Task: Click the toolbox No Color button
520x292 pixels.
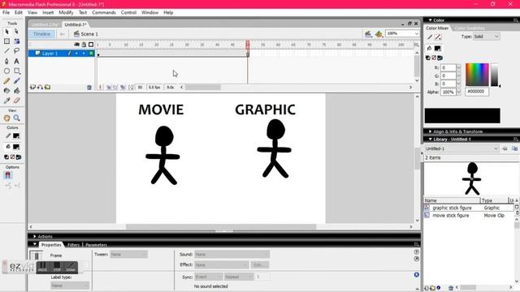Action: [x=13, y=157]
